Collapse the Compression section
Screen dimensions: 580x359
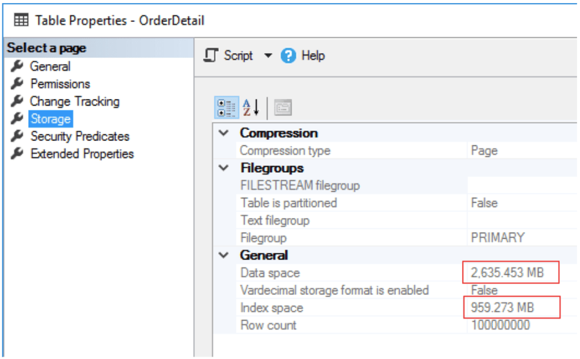pyautogui.click(x=224, y=133)
